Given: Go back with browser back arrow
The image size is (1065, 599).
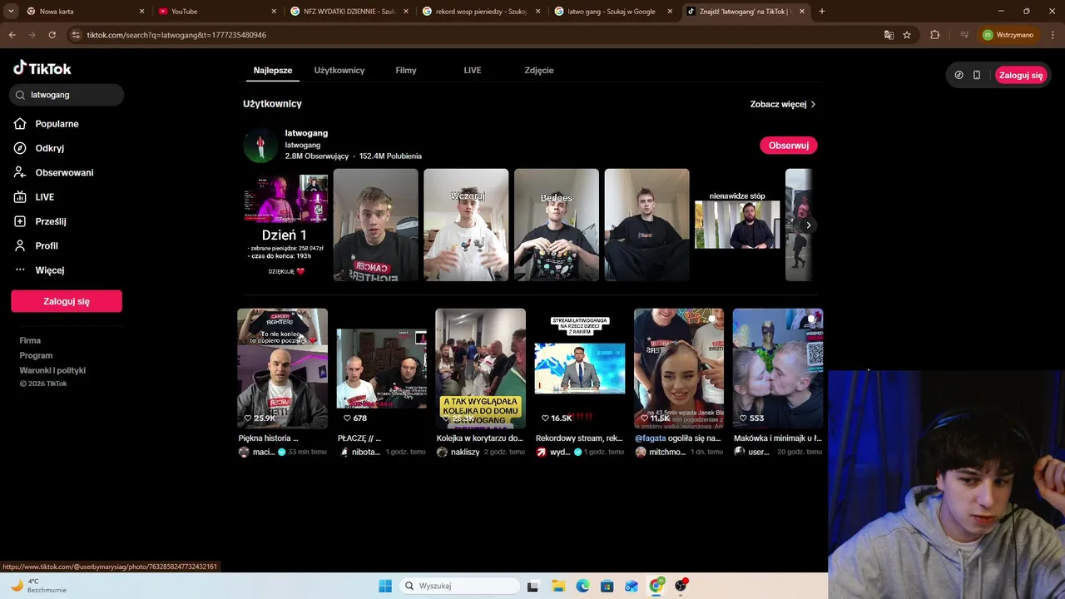Looking at the screenshot, I should [x=12, y=35].
